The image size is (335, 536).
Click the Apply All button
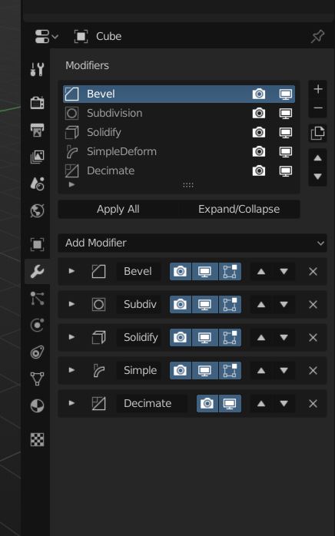tap(118, 209)
